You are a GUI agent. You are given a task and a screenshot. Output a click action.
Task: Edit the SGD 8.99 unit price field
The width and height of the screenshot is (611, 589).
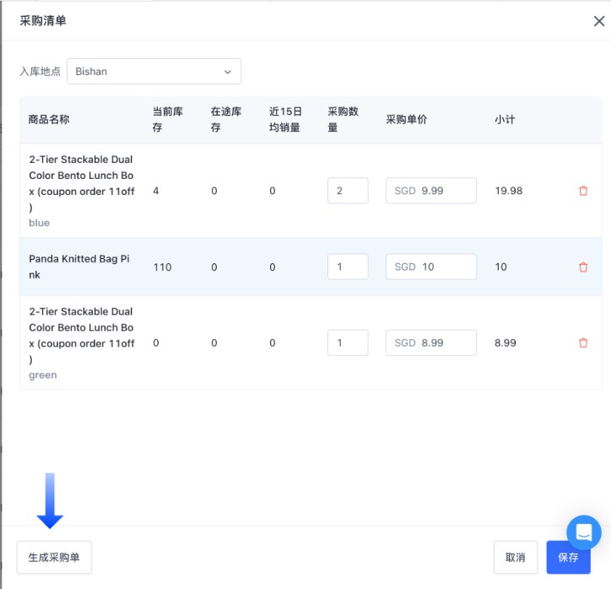(x=431, y=343)
